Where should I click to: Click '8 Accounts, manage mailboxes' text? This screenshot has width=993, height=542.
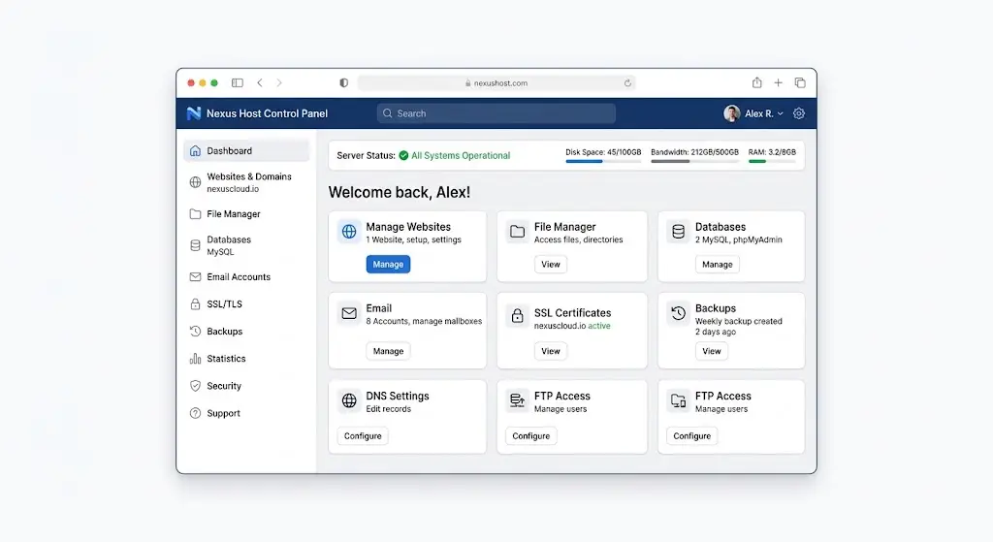[424, 321]
